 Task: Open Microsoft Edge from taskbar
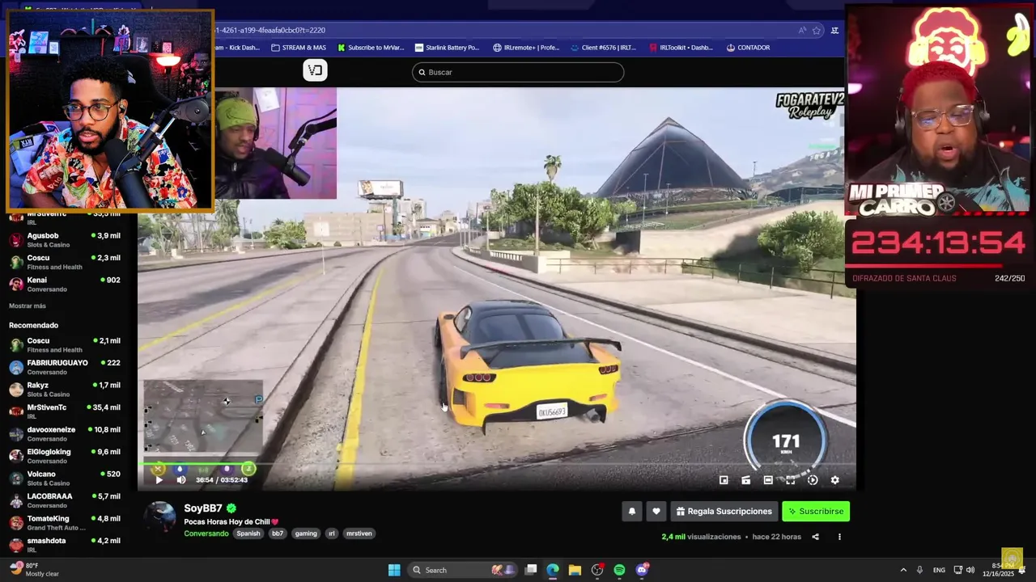click(553, 570)
